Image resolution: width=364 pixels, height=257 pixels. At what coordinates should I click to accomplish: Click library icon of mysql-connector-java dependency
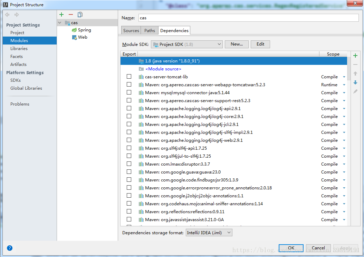[141, 93]
